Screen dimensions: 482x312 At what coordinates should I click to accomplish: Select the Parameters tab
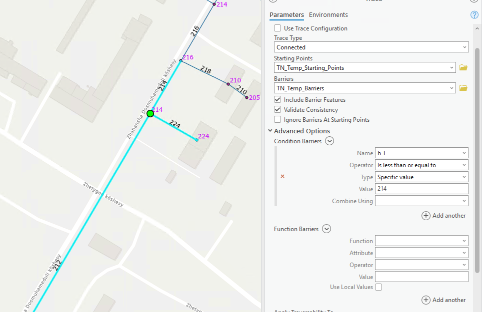click(x=287, y=14)
